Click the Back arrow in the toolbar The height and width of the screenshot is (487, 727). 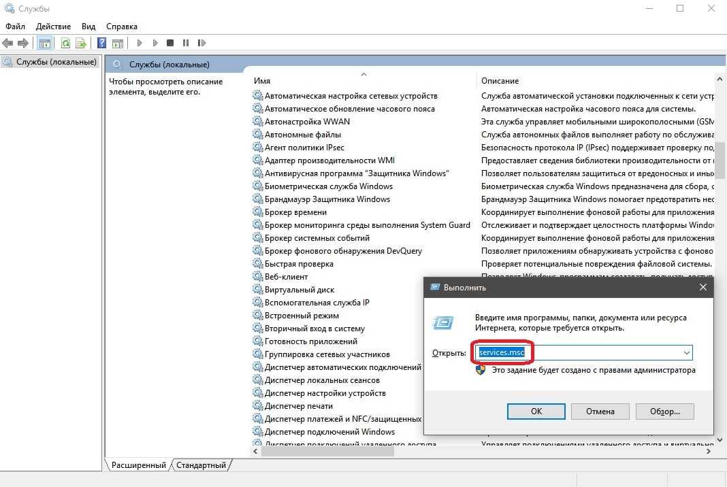coord(7,44)
